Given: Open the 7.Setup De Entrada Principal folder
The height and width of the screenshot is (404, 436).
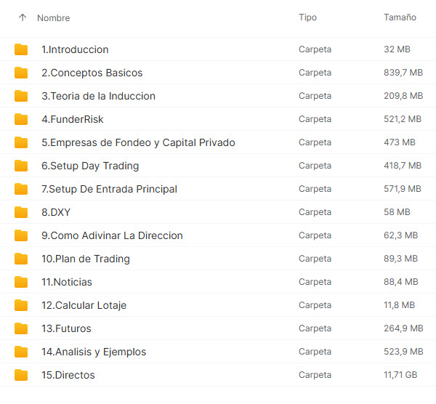Looking at the screenshot, I should pyautogui.click(x=109, y=189).
